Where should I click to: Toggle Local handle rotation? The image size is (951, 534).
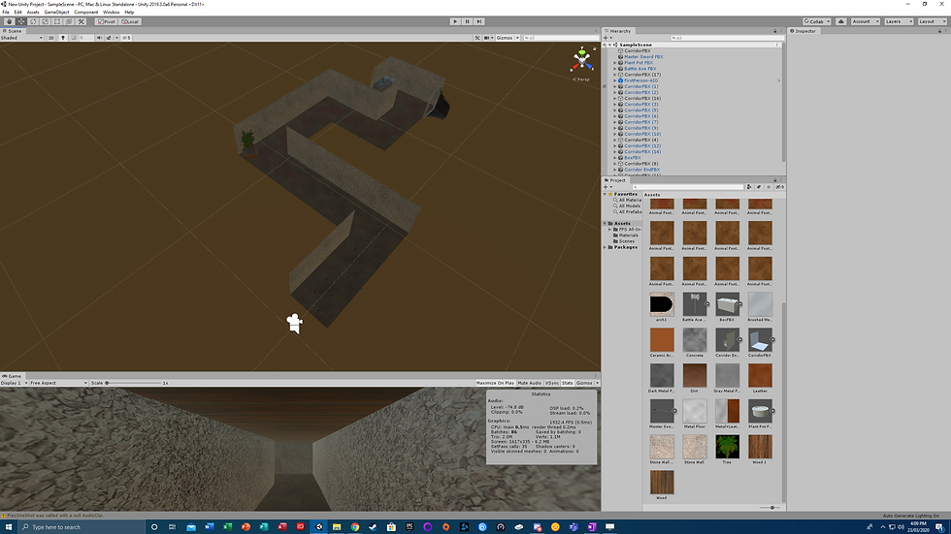click(130, 21)
